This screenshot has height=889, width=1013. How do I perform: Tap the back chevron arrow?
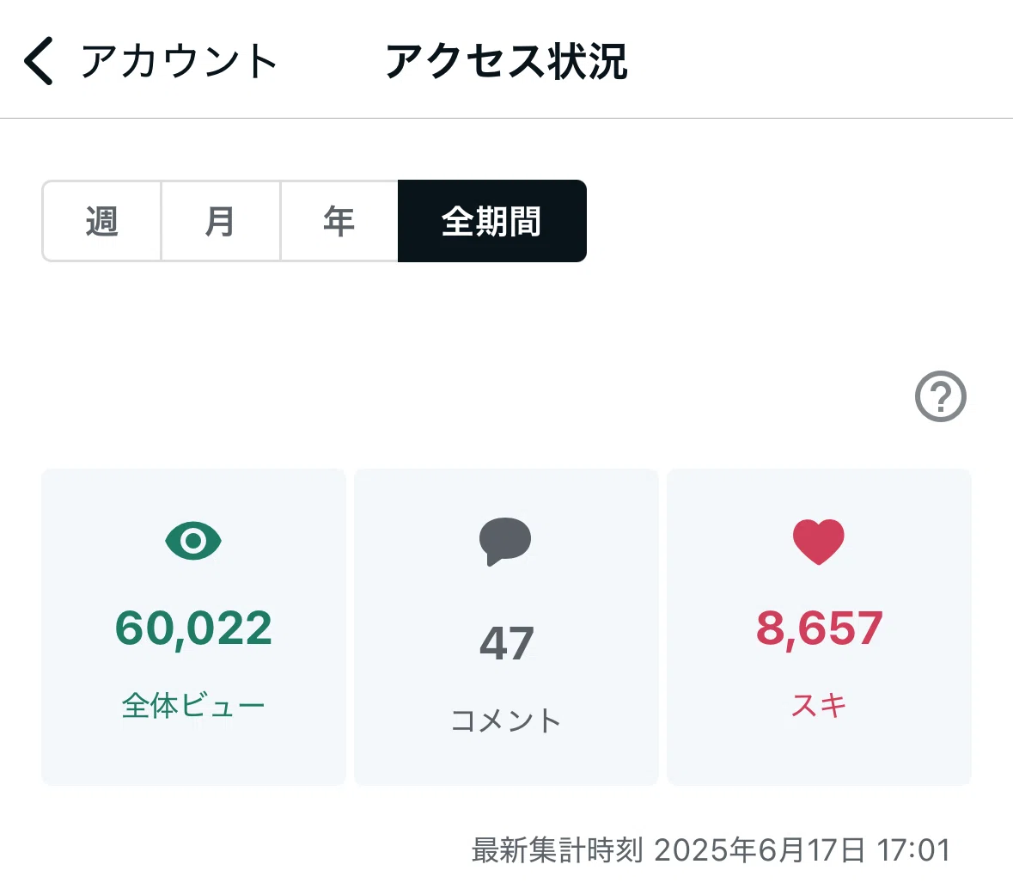click(38, 61)
